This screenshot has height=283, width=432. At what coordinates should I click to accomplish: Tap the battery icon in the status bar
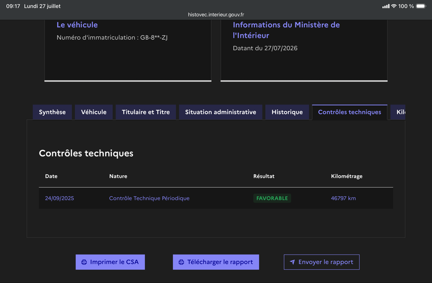click(421, 6)
